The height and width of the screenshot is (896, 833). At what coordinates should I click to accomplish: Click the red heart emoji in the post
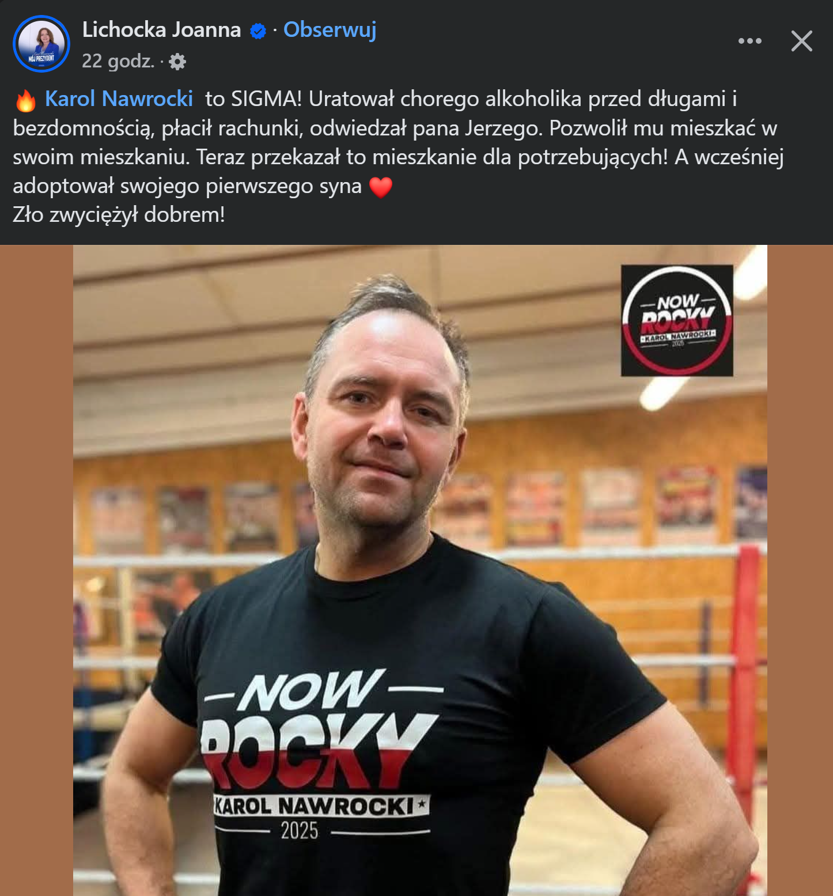(x=380, y=187)
